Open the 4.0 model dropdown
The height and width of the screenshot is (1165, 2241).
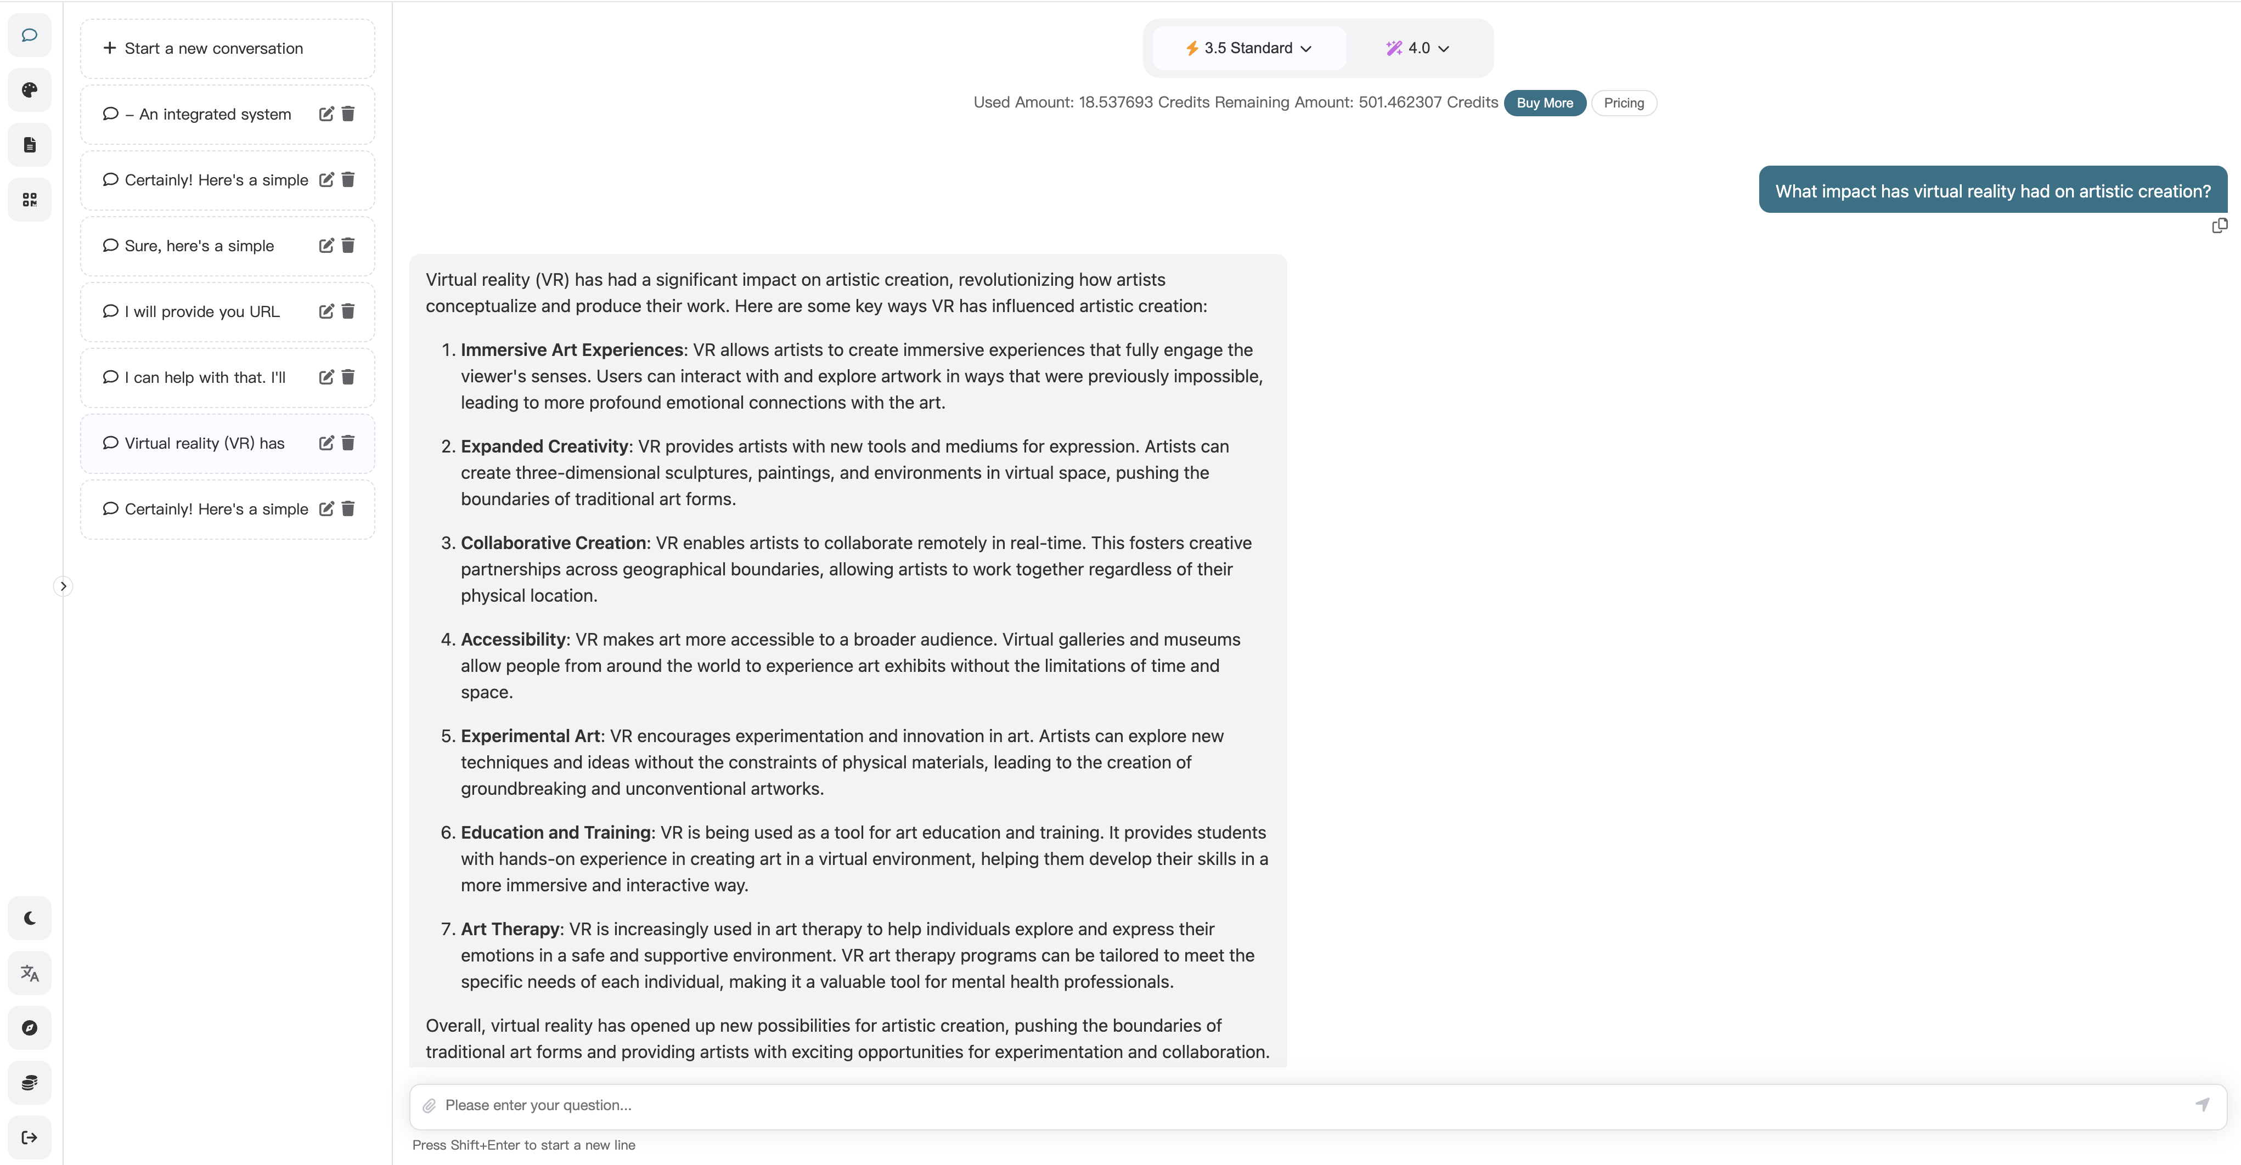point(1417,48)
